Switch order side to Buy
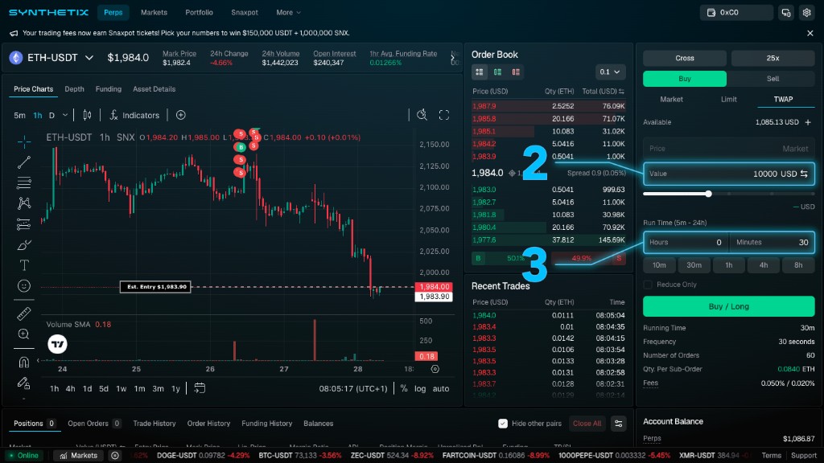 click(x=684, y=79)
